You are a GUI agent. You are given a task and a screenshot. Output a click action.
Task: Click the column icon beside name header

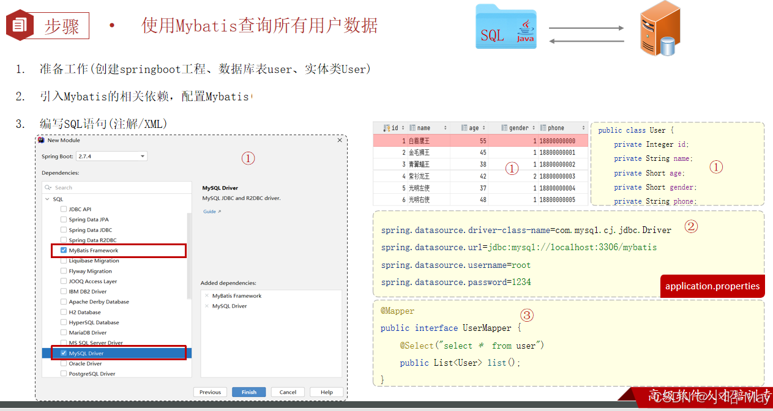tap(413, 128)
